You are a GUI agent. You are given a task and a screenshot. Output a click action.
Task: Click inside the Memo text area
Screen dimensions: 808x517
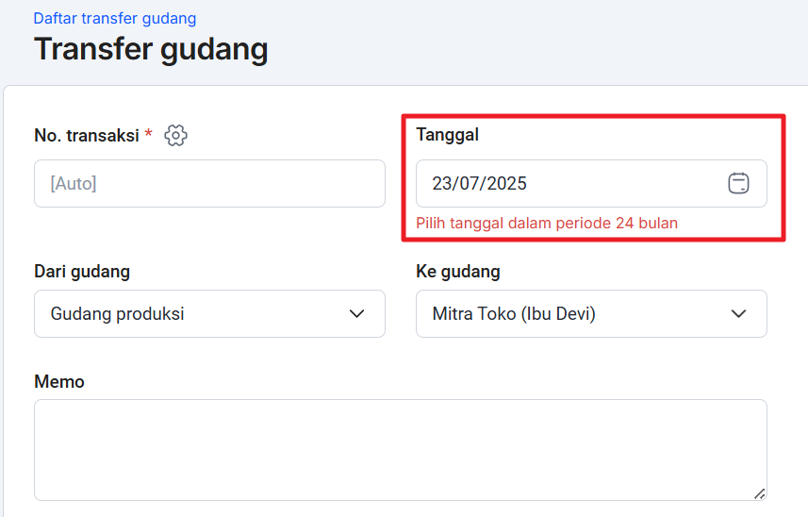[400, 449]
